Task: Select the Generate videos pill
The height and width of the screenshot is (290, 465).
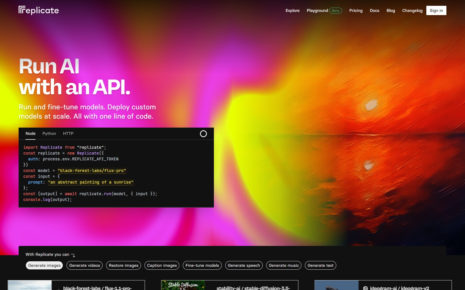Action: tap(85, 265)
